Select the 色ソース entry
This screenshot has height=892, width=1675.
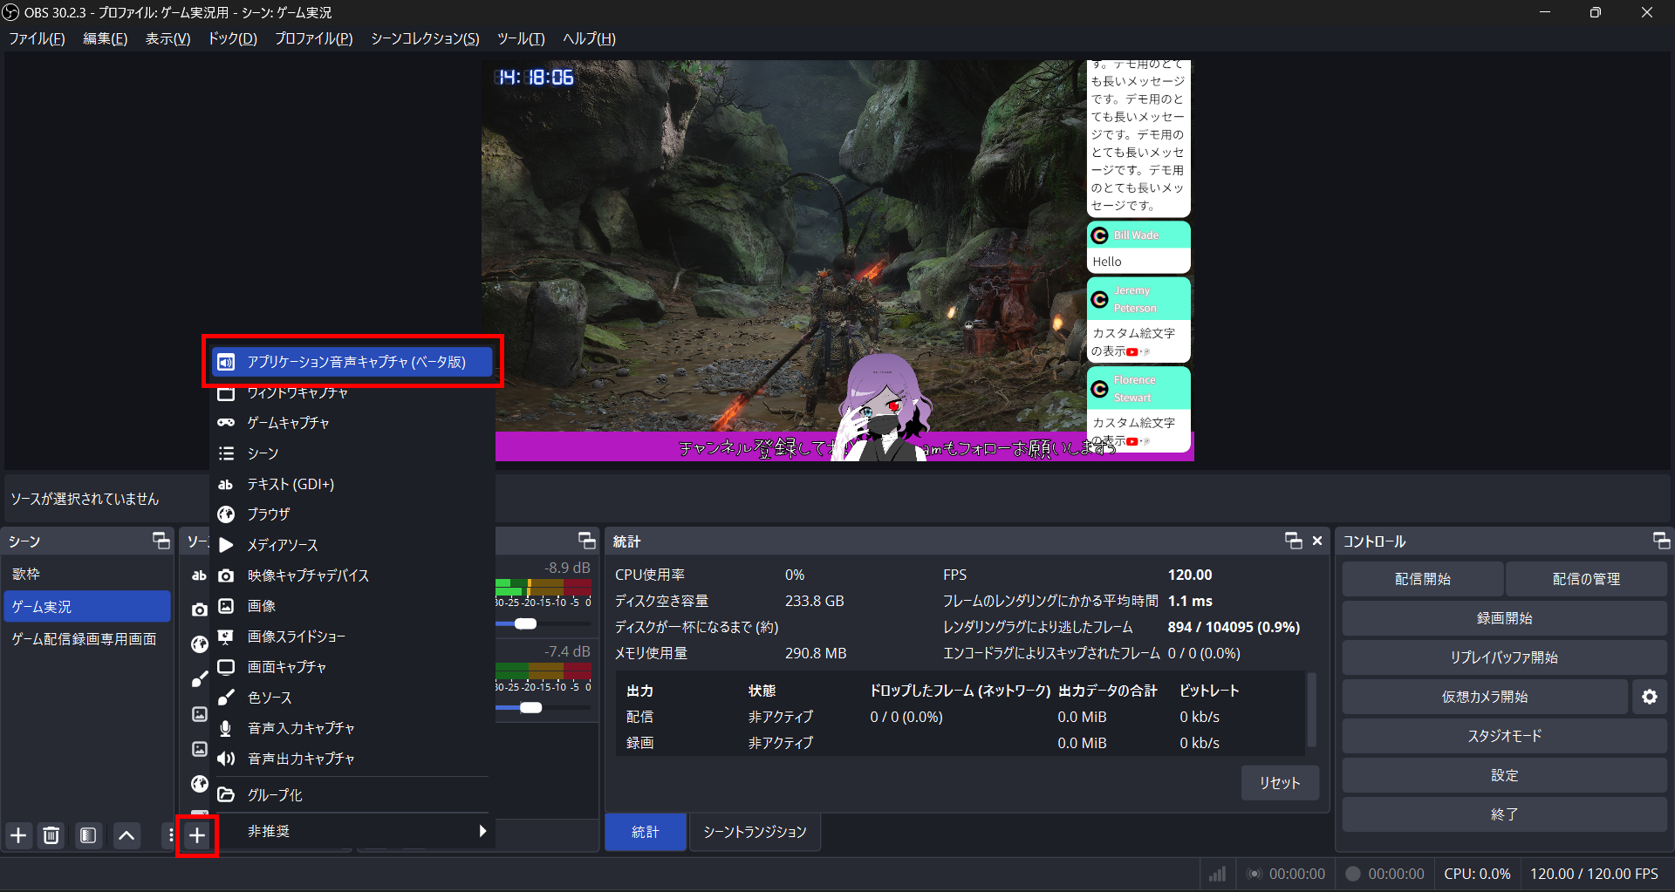[x=352, y=698]
